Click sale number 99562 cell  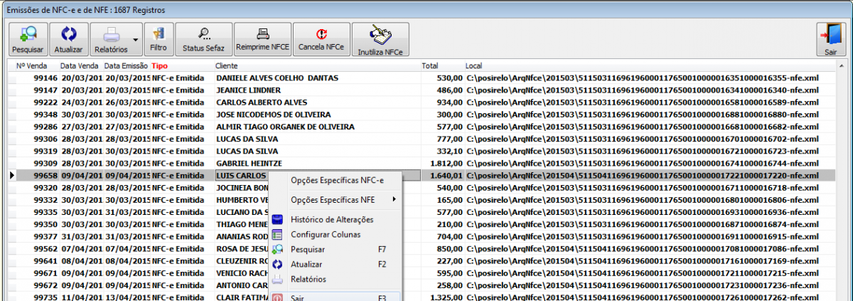(x=45, y=249)
